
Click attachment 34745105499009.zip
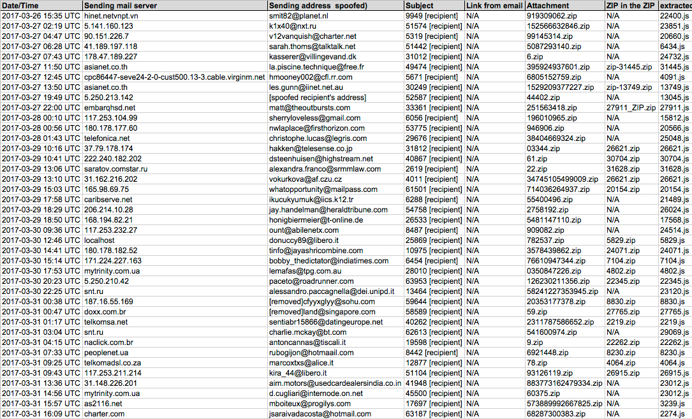click(x=564, y=179)
